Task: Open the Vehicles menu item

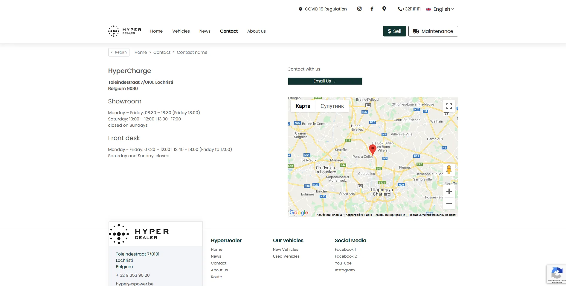Action: tap(181, 31)
